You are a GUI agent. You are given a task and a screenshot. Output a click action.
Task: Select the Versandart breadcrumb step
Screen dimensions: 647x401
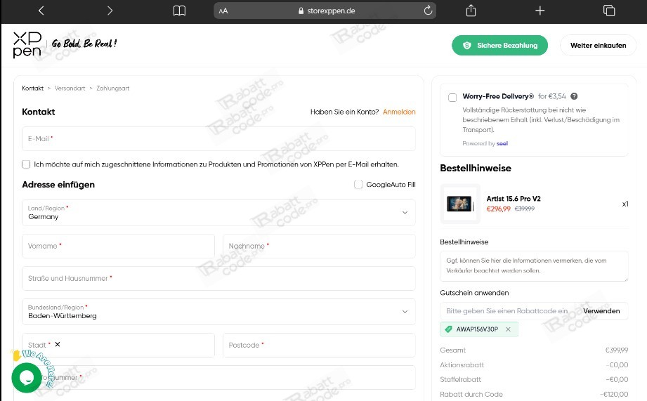pyautogui.click(x=70, y=88)
